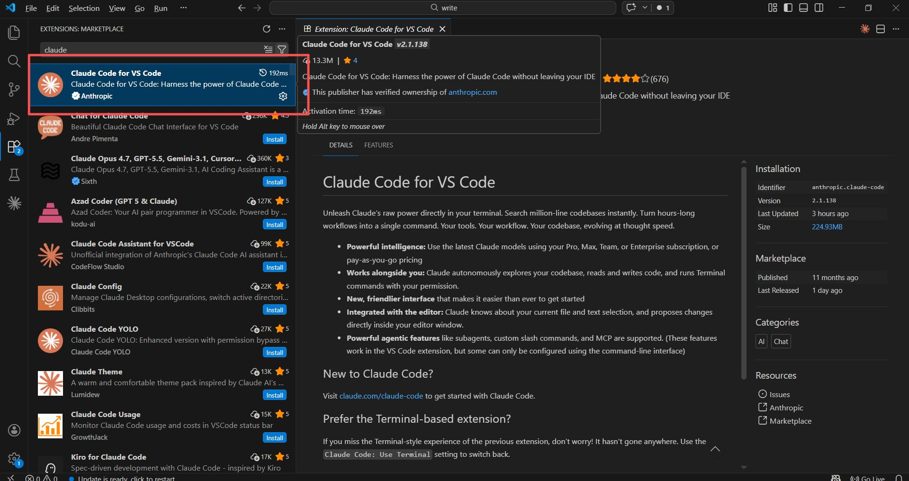Screen dimensions: 909x481
Task: Split the editor from editor toolbar
Action: (881, 29)
